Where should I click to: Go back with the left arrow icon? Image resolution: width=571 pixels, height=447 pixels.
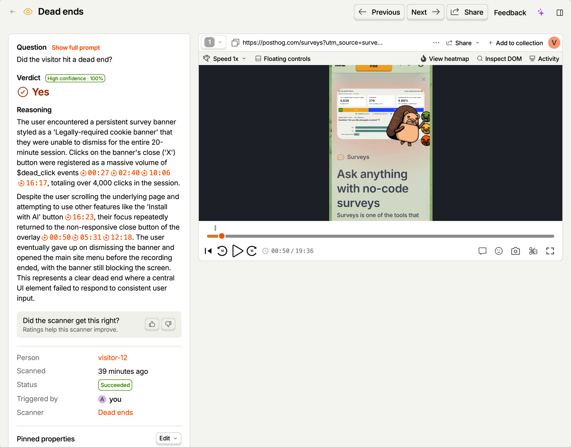coord(12,12)
